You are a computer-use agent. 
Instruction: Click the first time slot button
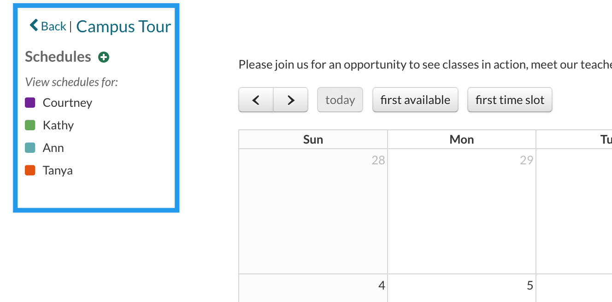pyautogui.click(x=510, y=100)
